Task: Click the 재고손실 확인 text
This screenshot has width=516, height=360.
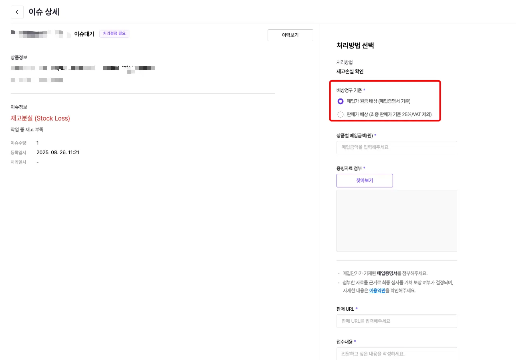Action: [x=350, y=72]
